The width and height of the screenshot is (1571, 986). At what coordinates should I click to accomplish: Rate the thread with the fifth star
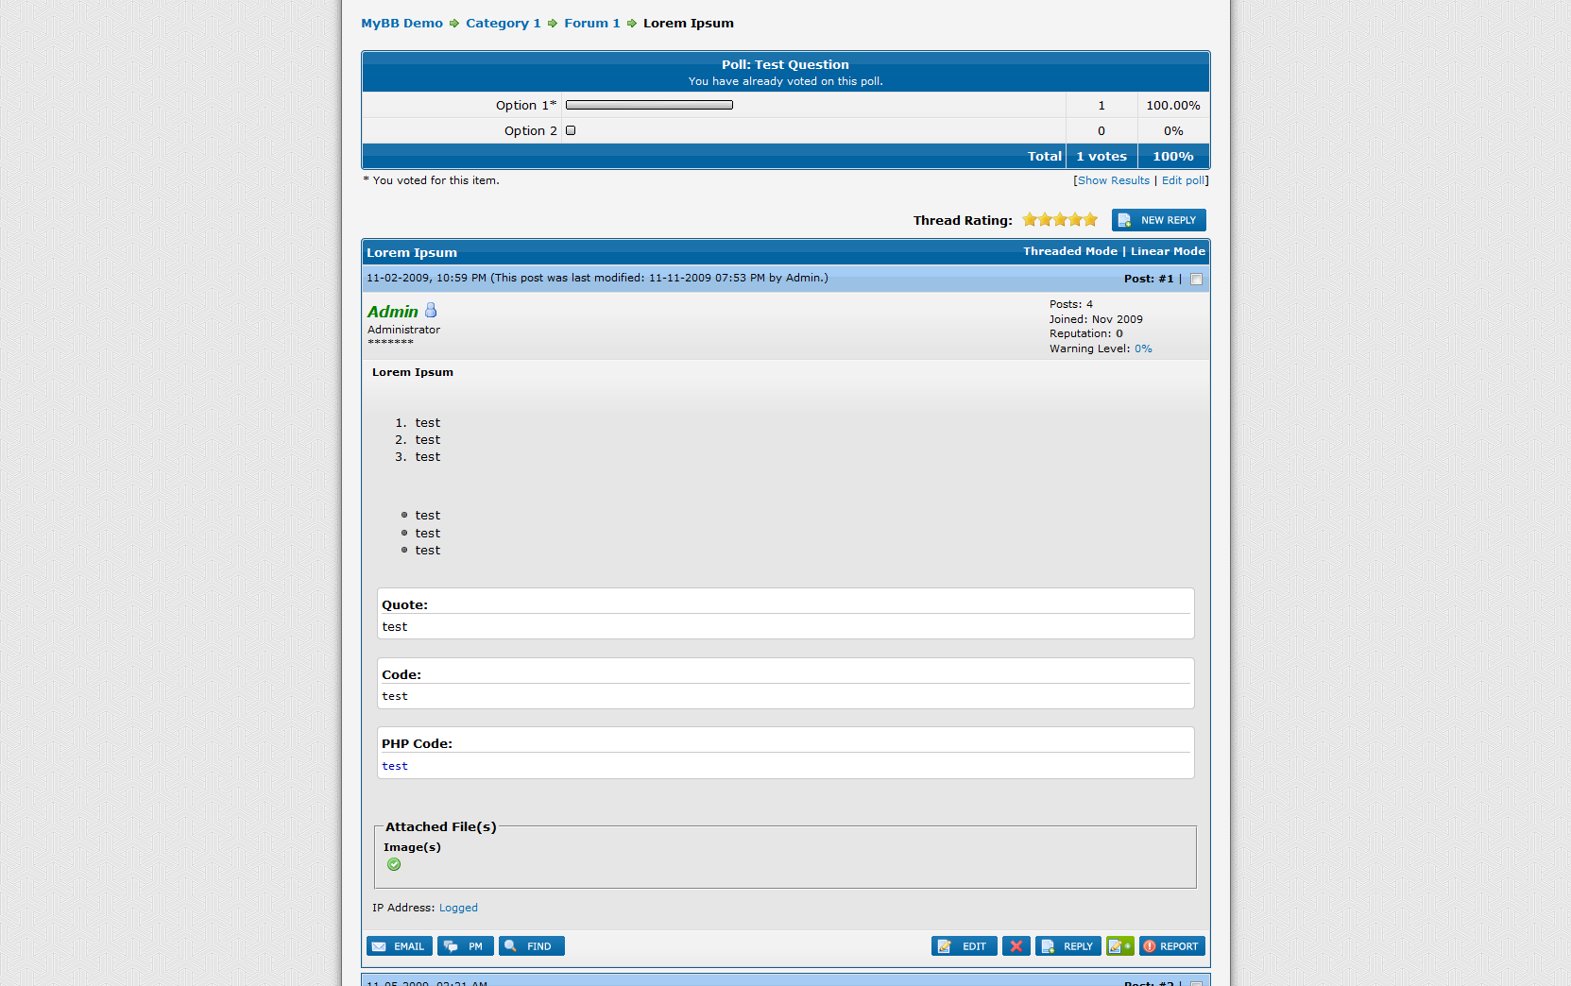[1090, 220]
